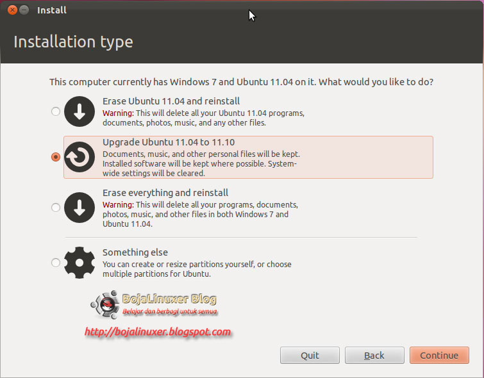Close the Install window with the orange X button
This screenshot has height=378, width=484.
click(x=12, y=10)
